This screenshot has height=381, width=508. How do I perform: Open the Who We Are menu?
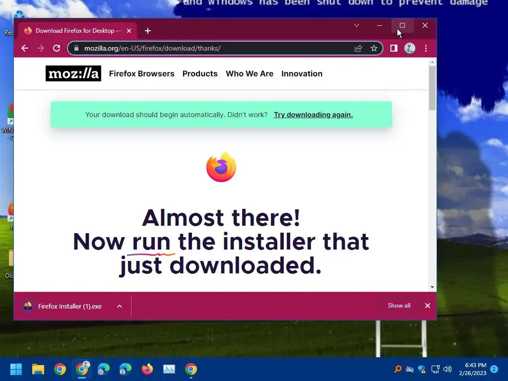pos(250,73)
